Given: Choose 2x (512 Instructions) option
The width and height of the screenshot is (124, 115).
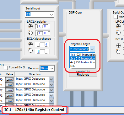Looking at the screenshot, I should (x=82, y=59).
